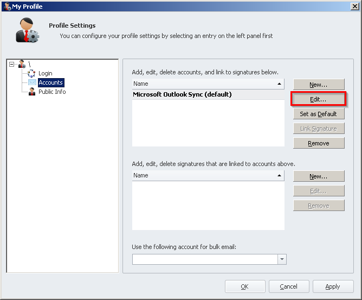Create a New signature
The height and width of the screenshot is (300, 362).
pos(319,176)
